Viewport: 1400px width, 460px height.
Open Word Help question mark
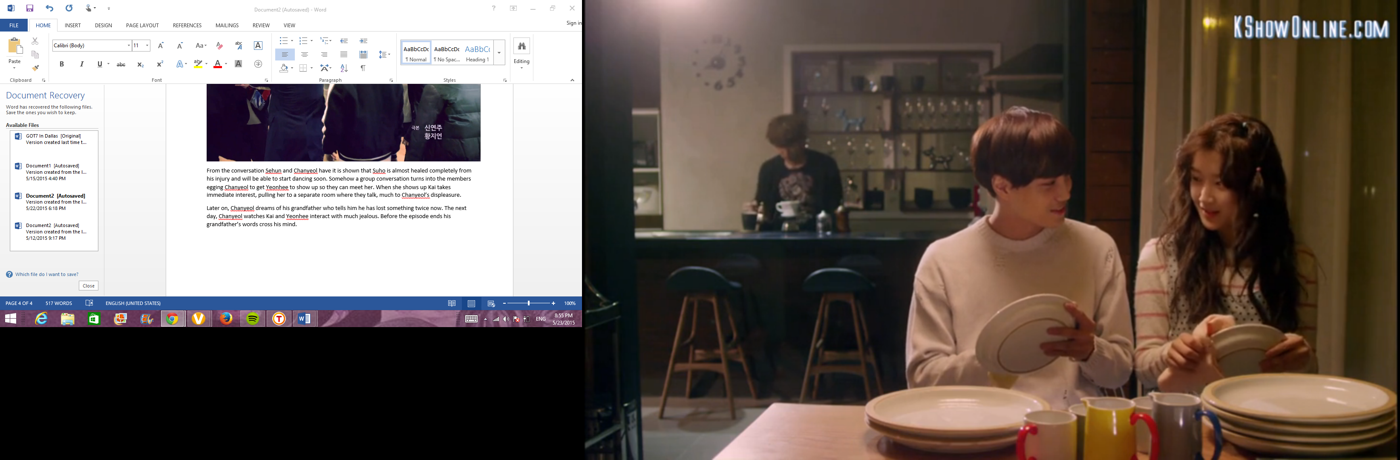pos(493,8)
